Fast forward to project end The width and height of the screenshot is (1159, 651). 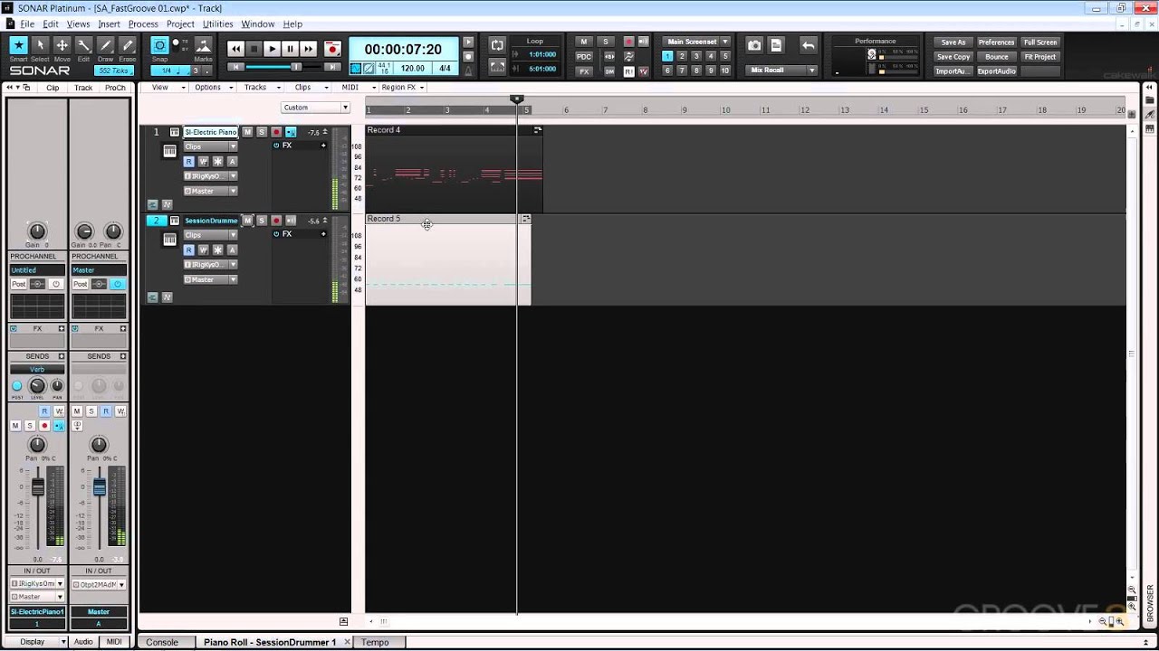click(308, 49)
